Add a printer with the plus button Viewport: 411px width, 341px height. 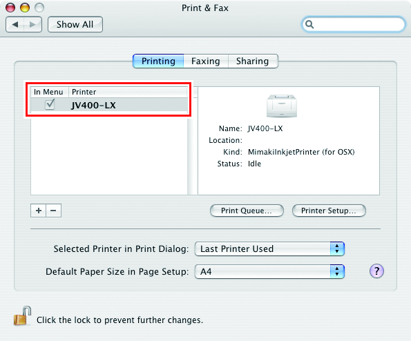pyautogui.click(x=39, y=211)
